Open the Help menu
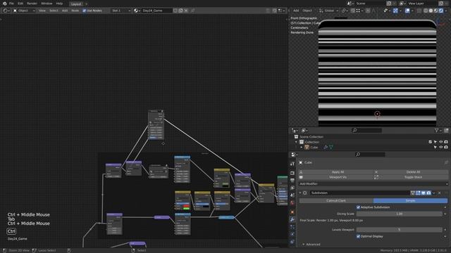The width and height of the screenshot is (451, 253). [x=59, y=4]
